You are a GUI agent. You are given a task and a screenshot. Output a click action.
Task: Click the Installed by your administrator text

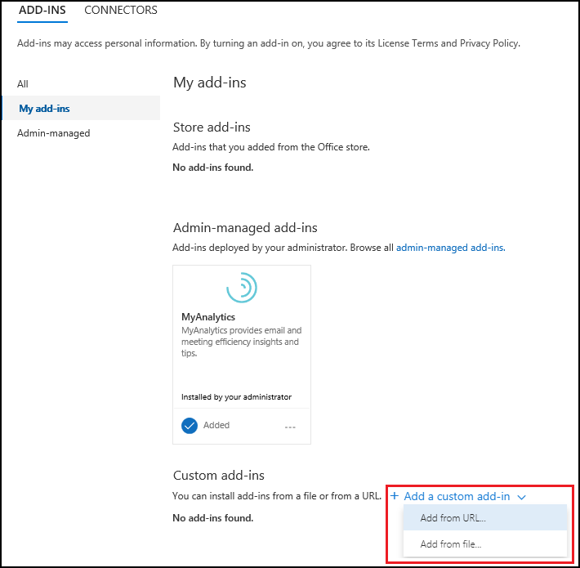(236, 397)
